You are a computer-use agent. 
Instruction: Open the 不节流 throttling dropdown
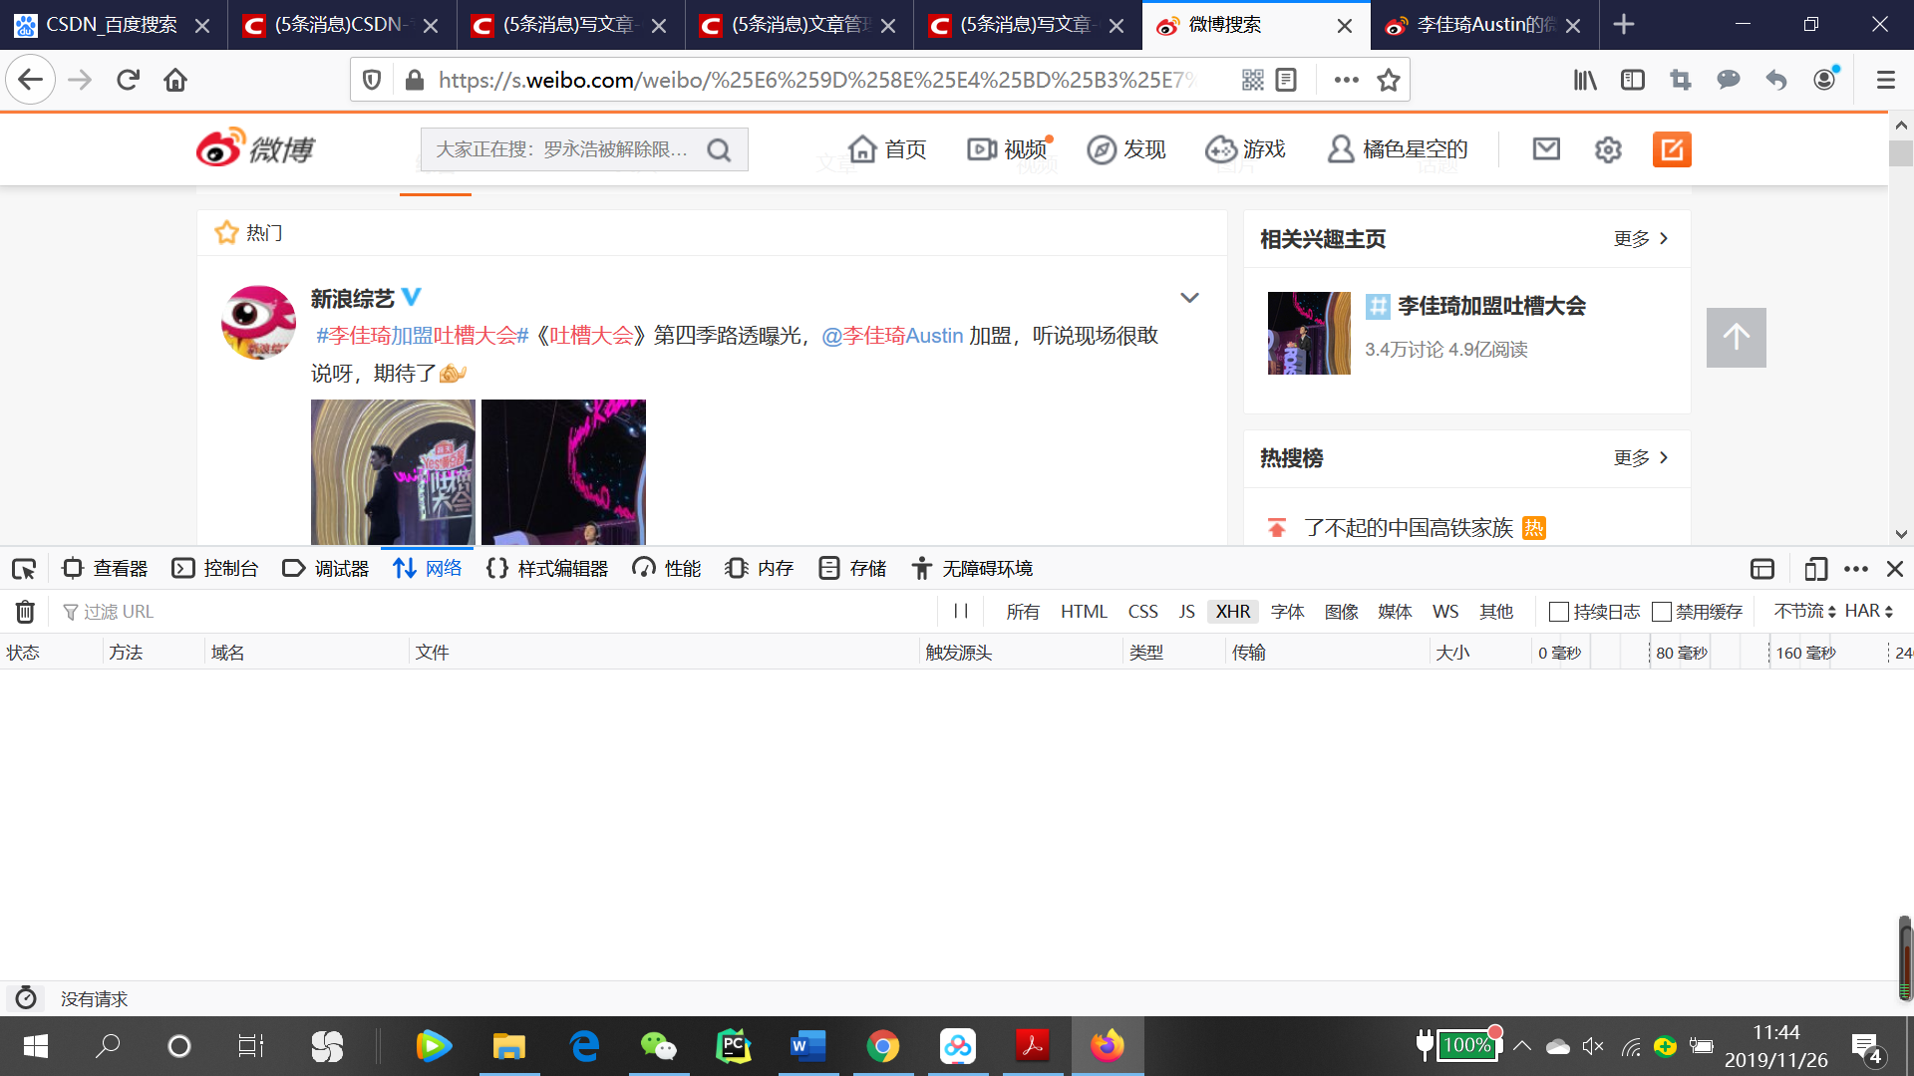click(x=1804, y=611)
